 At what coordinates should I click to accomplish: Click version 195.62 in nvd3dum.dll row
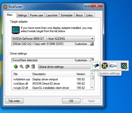[x=81, y=84]
